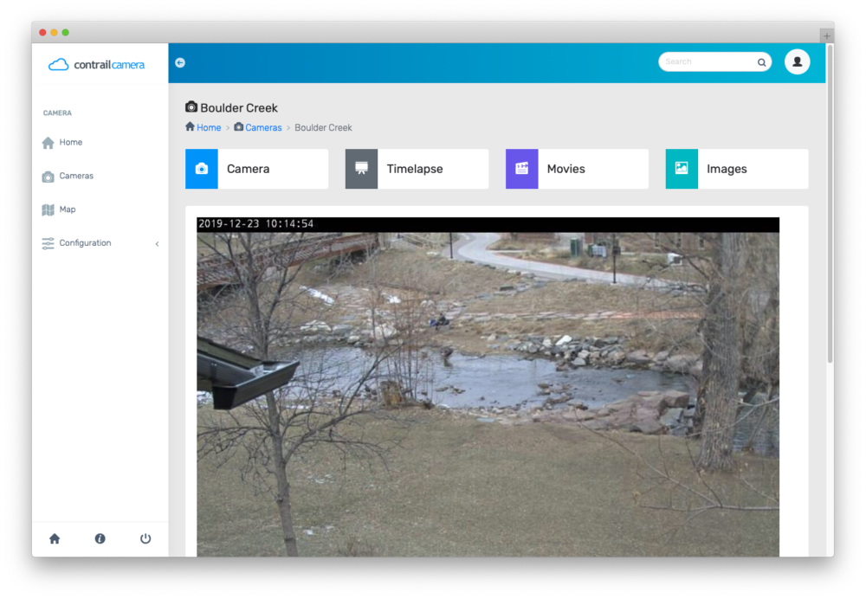Click the Boulder Creek breadcrumb text
The image size is (866, 599).
point(323,127)
